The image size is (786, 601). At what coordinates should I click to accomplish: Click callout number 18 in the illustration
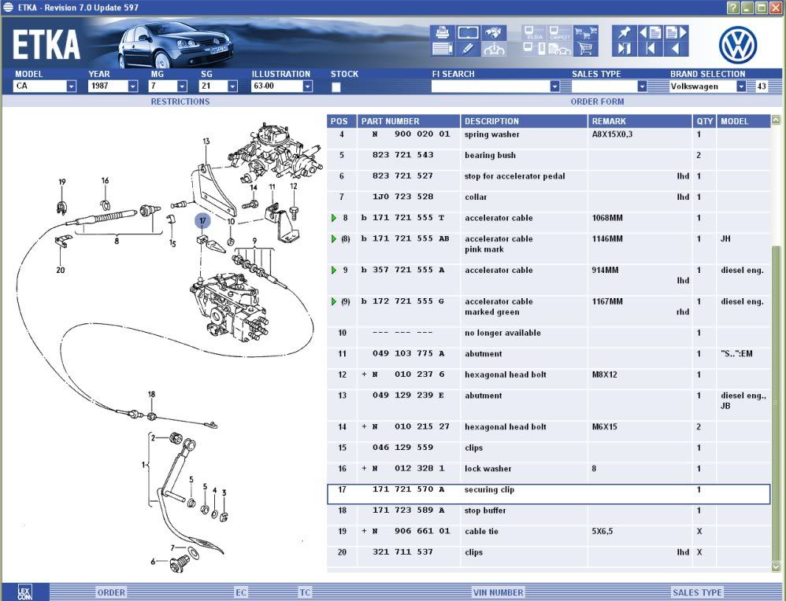pyautogui.click(x=151, y=395)
